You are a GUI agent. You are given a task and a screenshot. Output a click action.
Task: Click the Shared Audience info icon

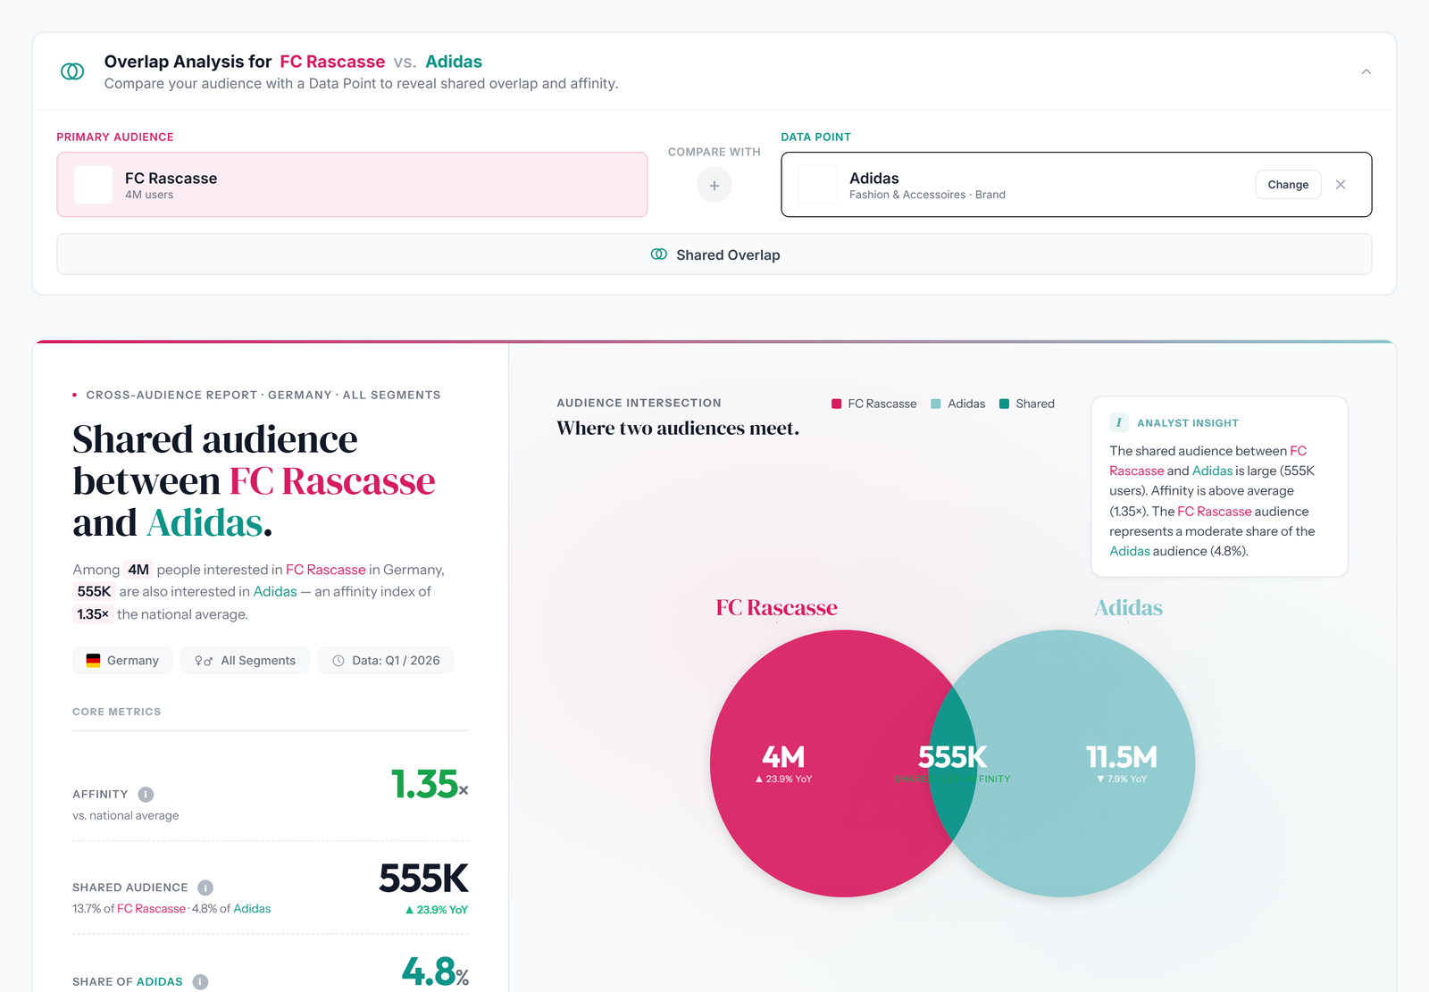[205, 888]
